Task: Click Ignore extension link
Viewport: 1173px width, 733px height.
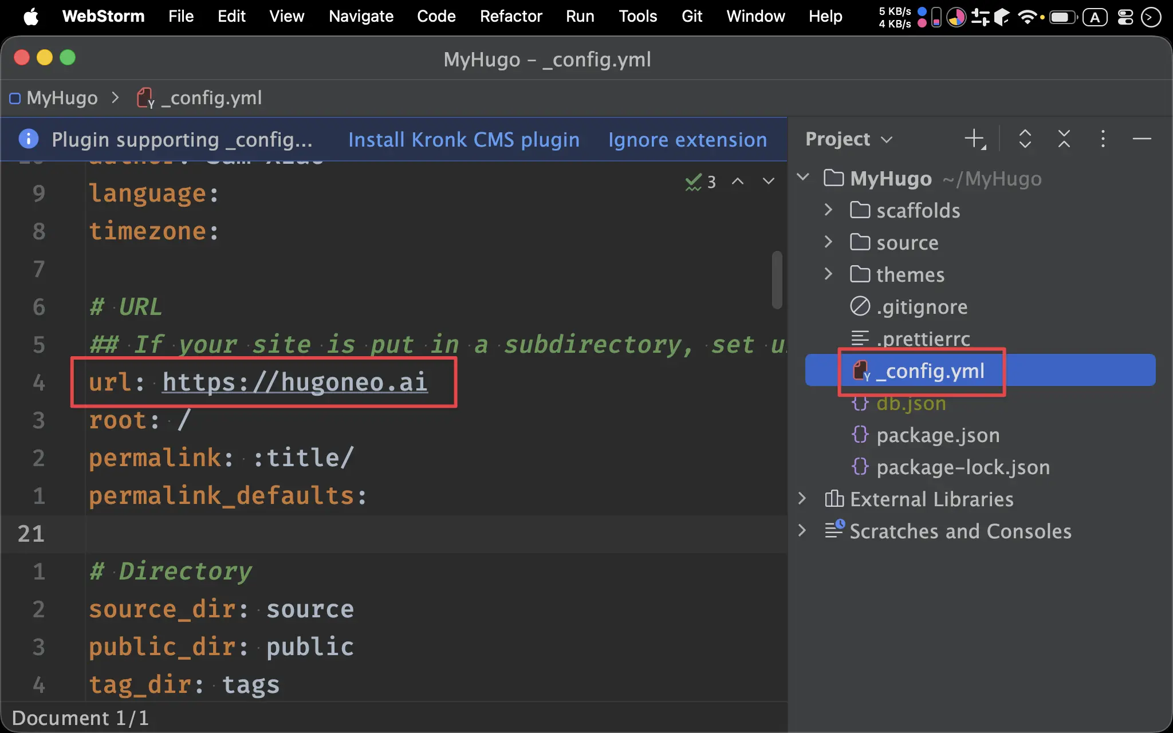Action: (x=687, y=140)
